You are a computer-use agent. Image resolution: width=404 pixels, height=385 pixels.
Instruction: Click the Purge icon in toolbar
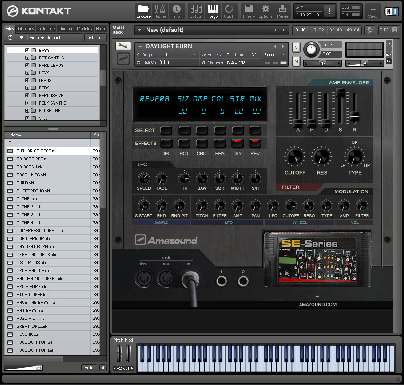point(282,12)
